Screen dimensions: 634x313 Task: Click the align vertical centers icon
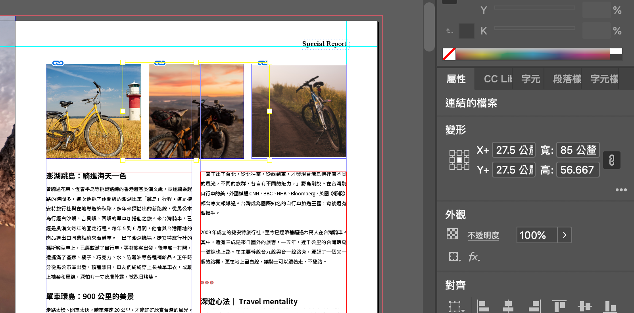(x=584, y=306)
